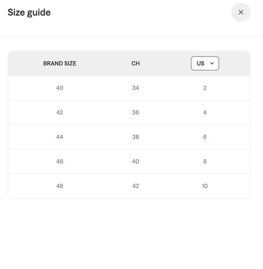Viewport: 263px width, 269px height.
Task: Click the chevron arrow beside US
Action: [212, 63]
